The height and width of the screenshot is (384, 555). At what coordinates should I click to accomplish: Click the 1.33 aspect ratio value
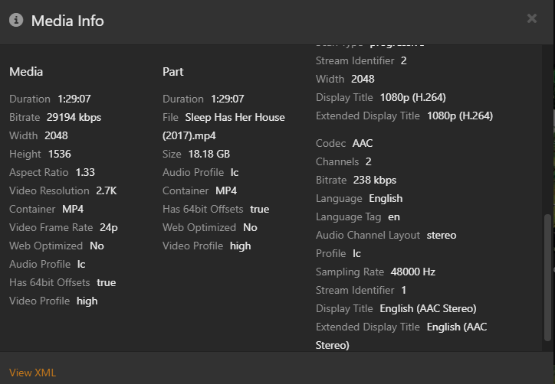85,172
